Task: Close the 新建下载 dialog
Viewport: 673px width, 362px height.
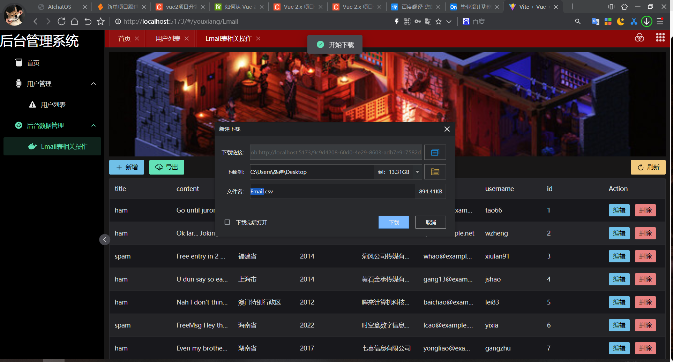Action: (x=447, y=129)
